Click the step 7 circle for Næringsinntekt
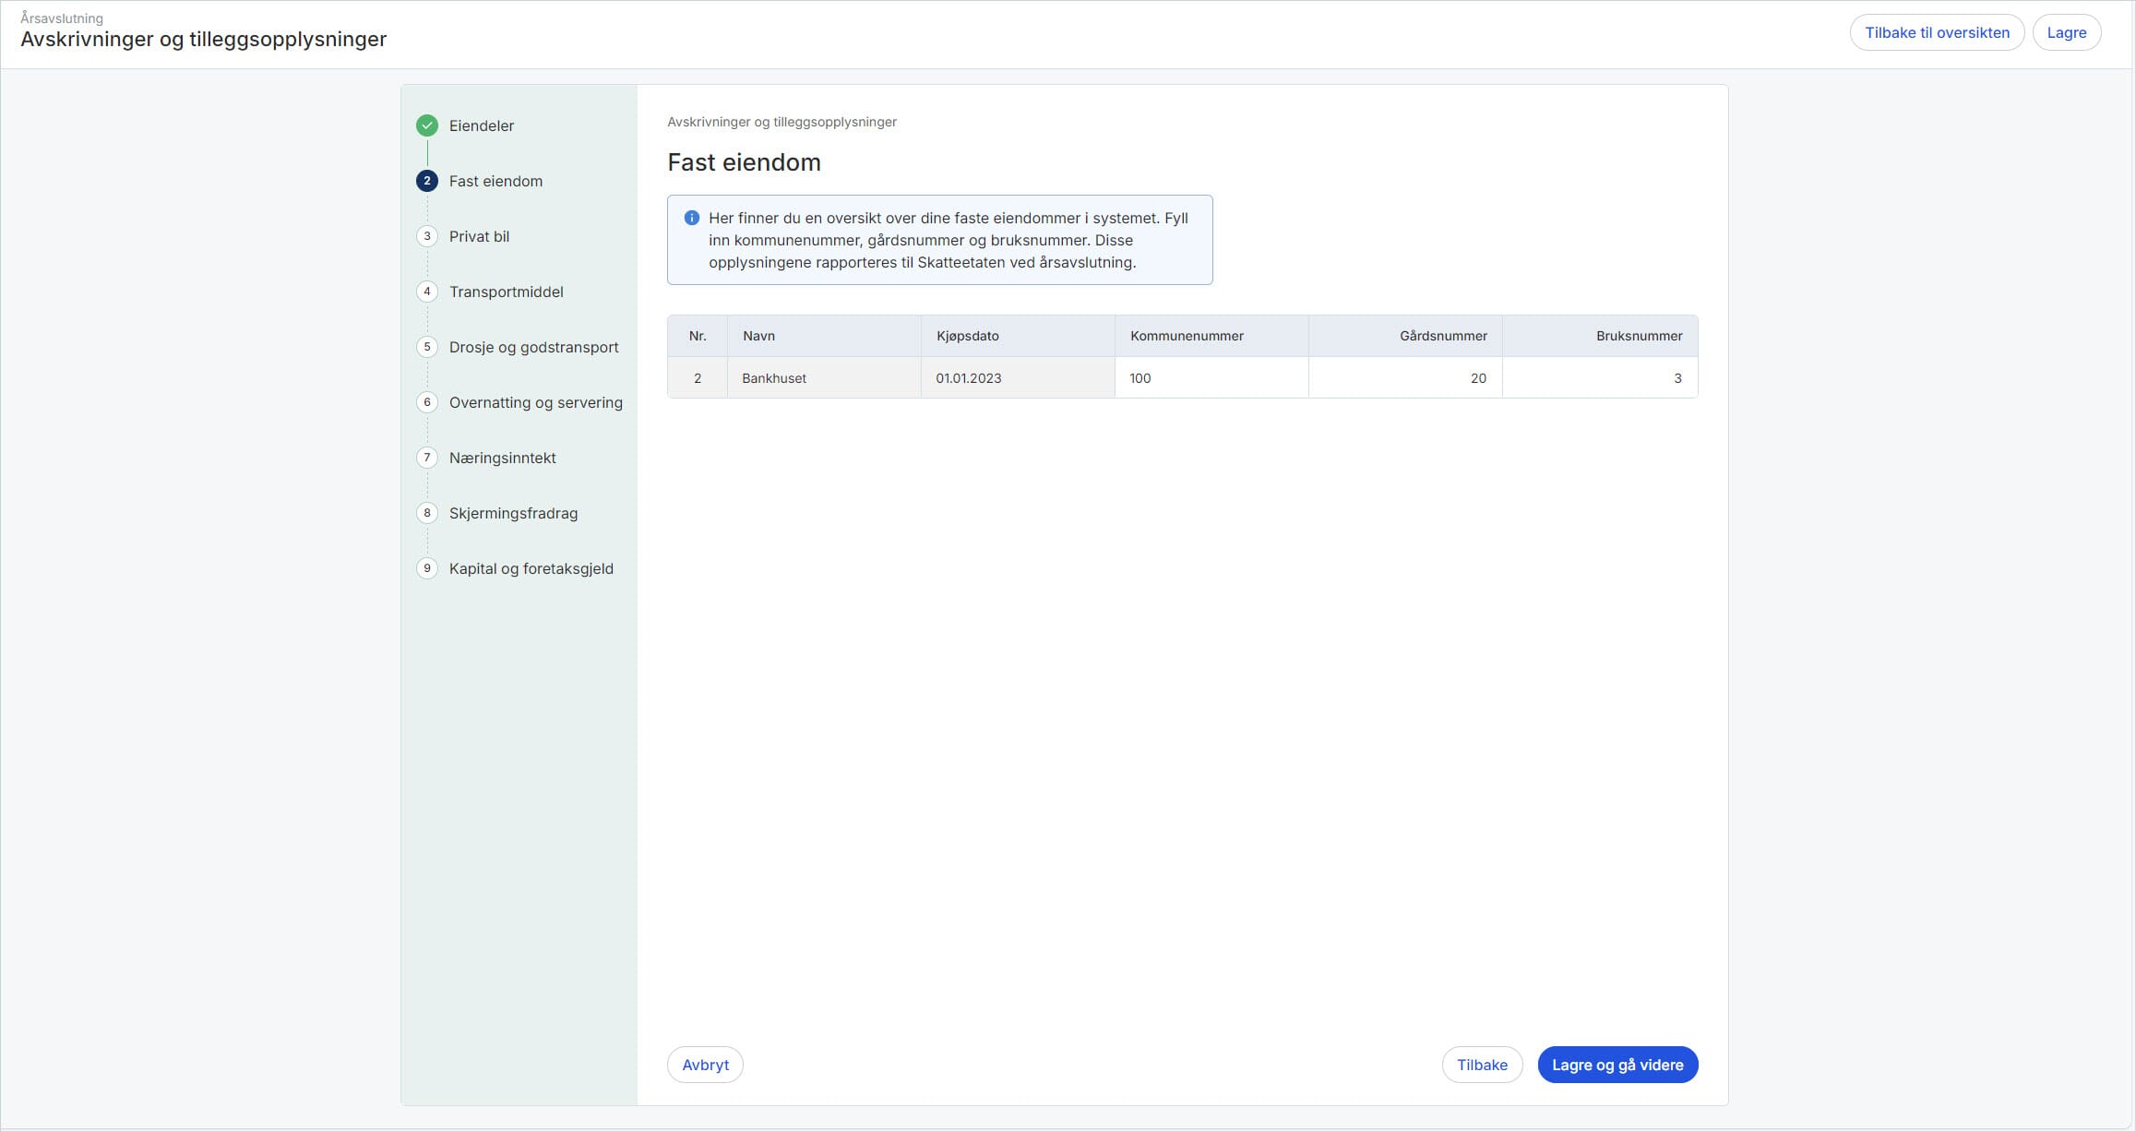2136x1132 pixels. click(426, 458)
